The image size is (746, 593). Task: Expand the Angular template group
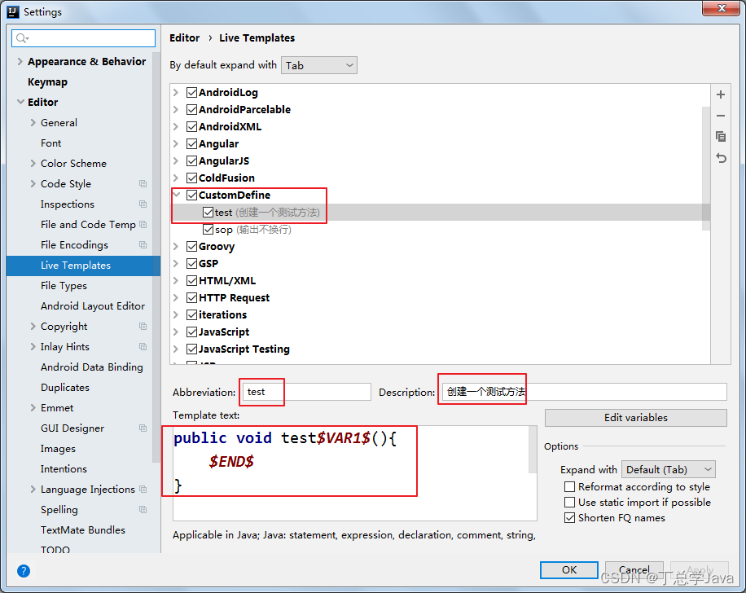(176, 143)
